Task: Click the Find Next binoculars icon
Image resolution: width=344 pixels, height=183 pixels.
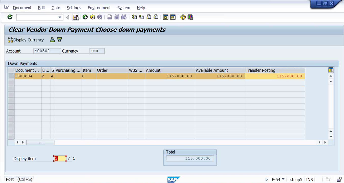Action: click(x=124, y=17)
